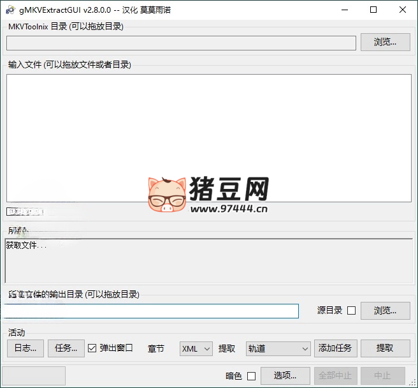Screen dimensions: 418x388
Task: Maximize the gMKVExtractGUI window
Action: point(373,10)
